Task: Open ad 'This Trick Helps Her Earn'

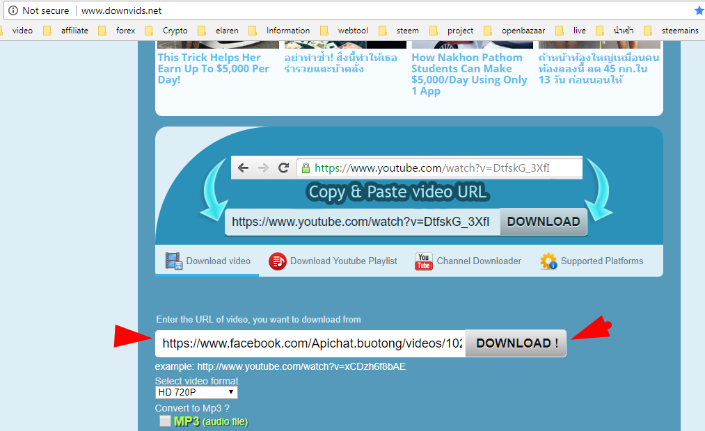Action: 214,69
